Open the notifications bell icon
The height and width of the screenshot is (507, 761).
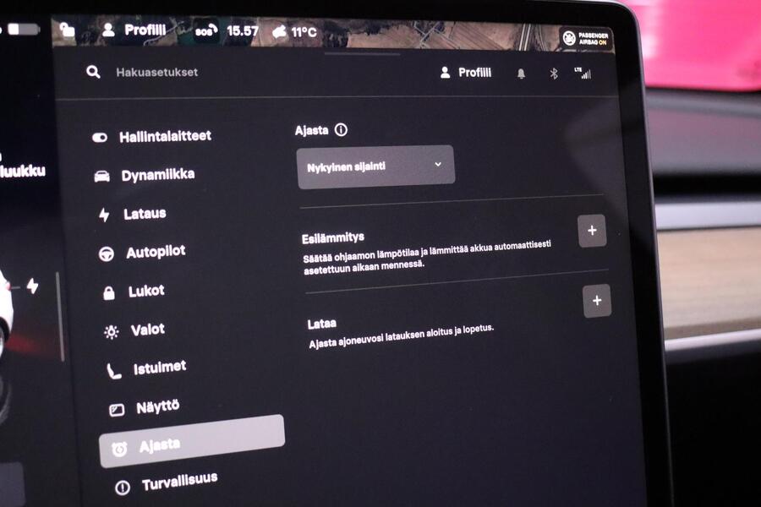(x=521, y=74)
